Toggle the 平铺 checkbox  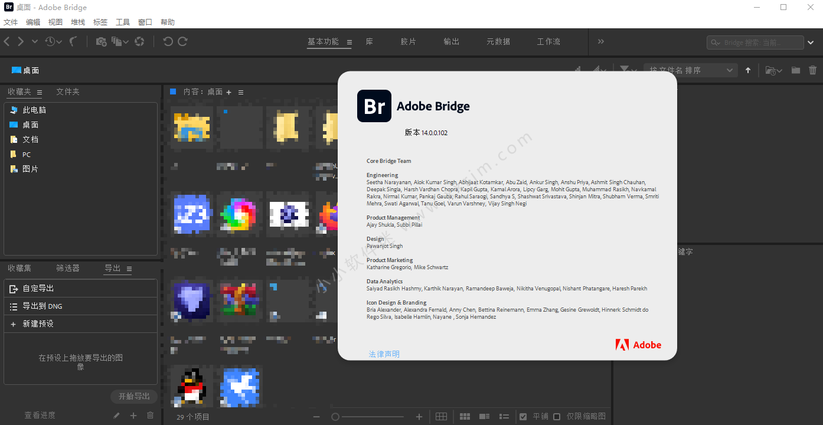pyautogui.click(x=523, y=417)
